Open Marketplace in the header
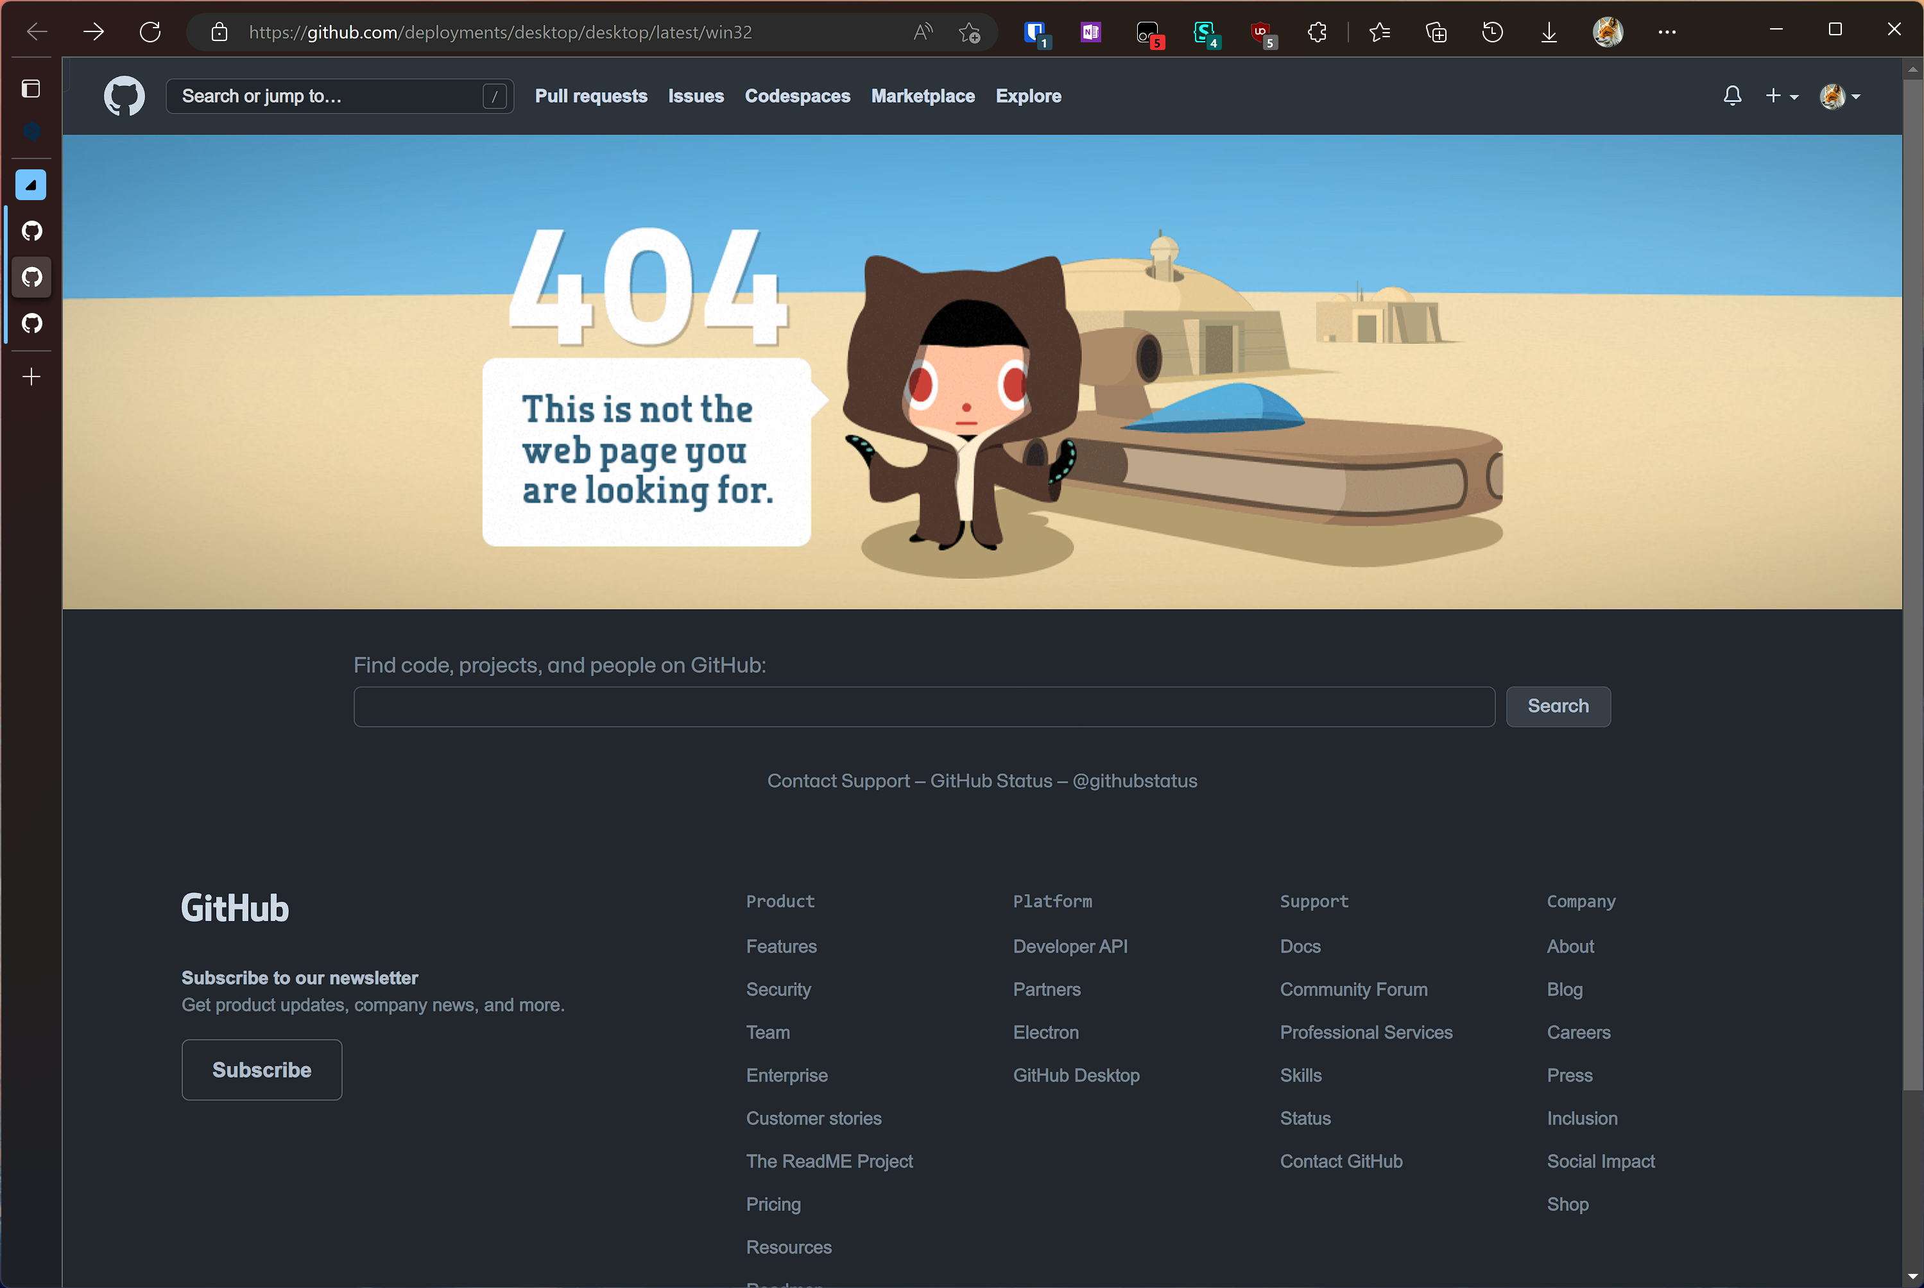Image resolution: width=1924 pixels, height=1288 pixels. (923, 96)
